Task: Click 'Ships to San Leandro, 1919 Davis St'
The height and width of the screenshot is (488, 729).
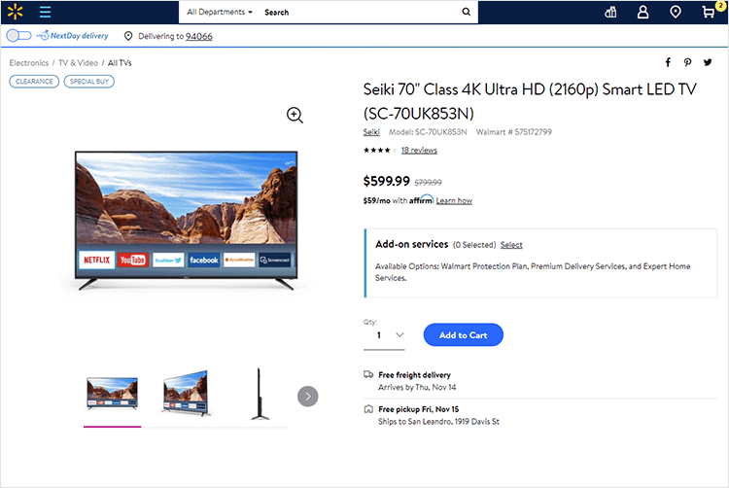Action: pos(439,422)
